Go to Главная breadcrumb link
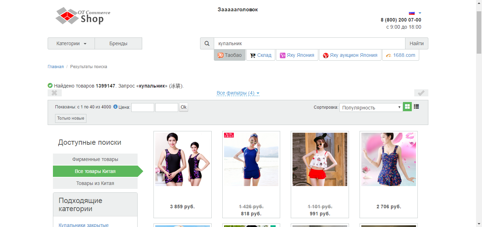The image size is (482, 227). [x=56, y=66]
